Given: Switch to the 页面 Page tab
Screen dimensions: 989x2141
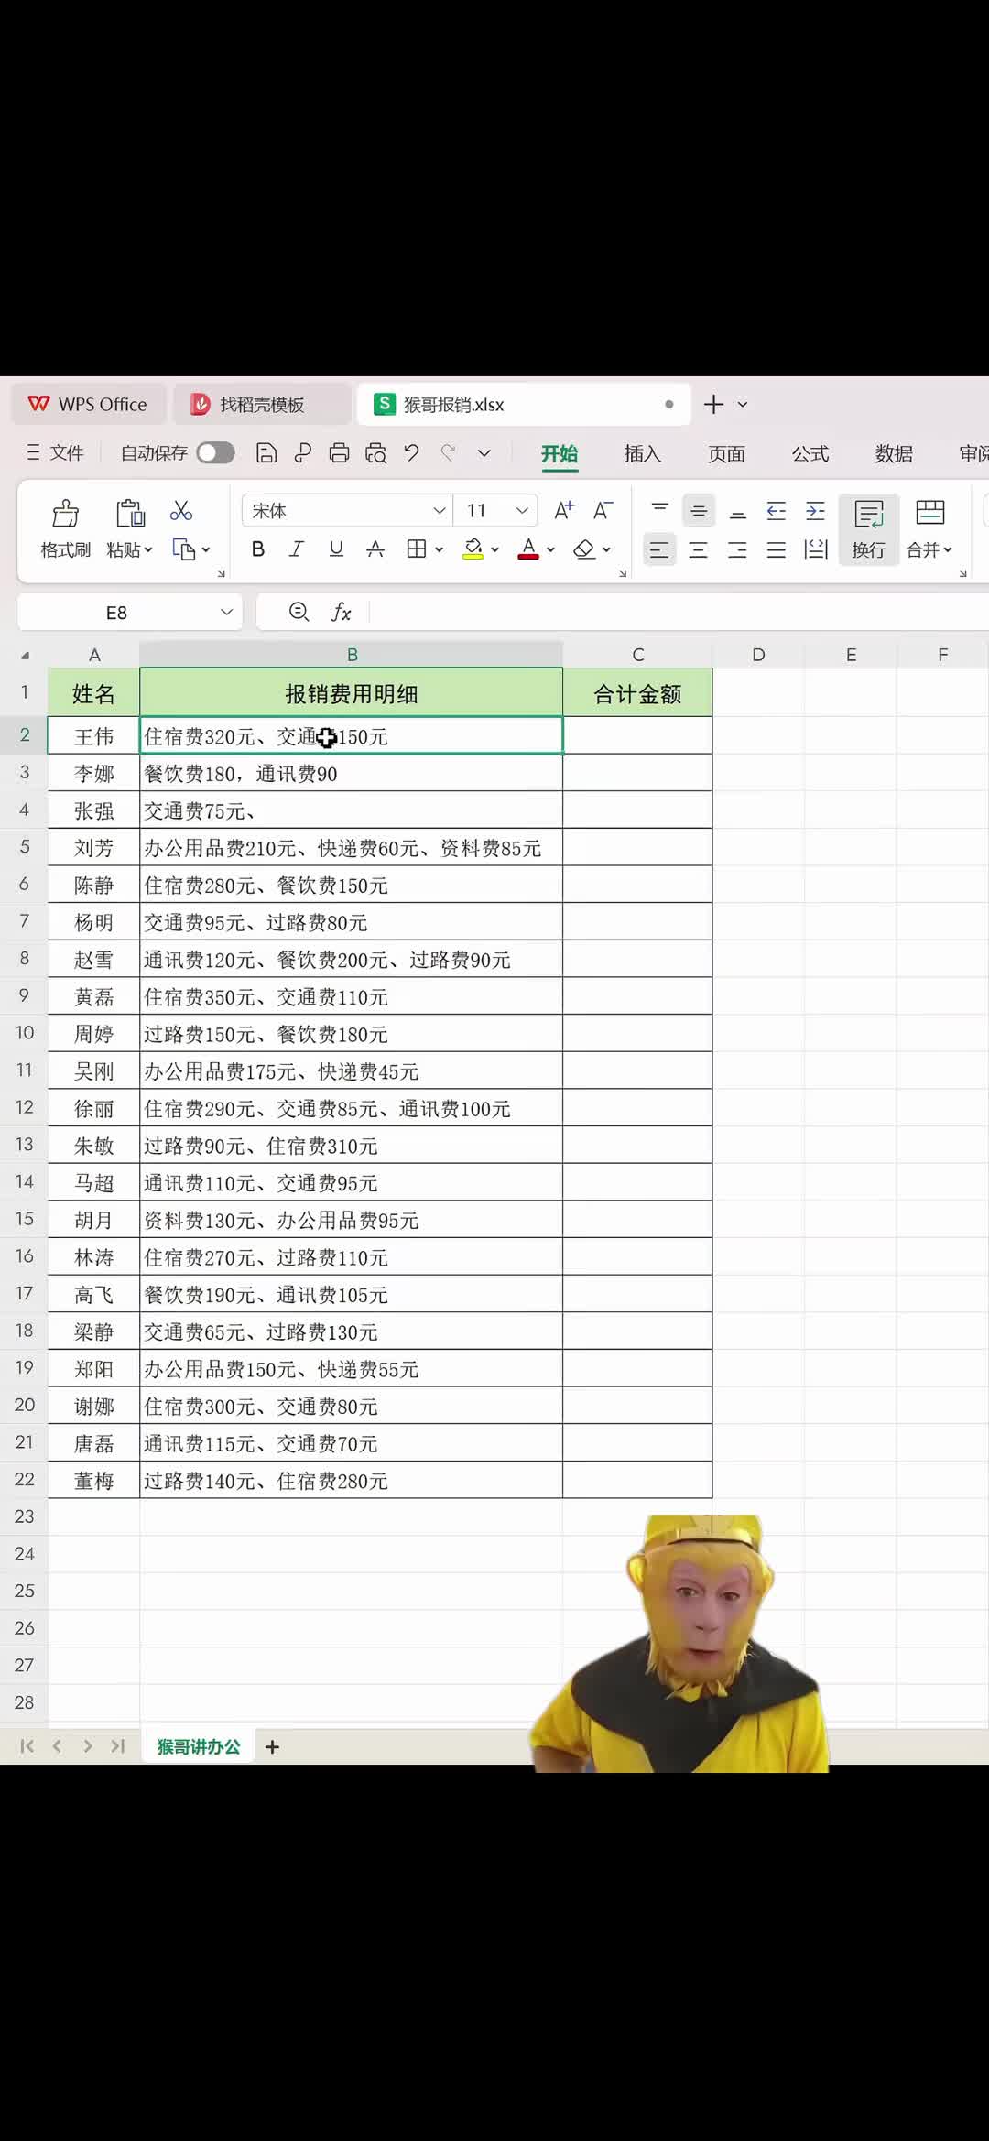Looking at the screenshot, I should [727, 453].
